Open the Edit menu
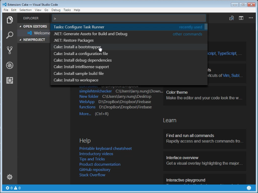 click(14, 10)
